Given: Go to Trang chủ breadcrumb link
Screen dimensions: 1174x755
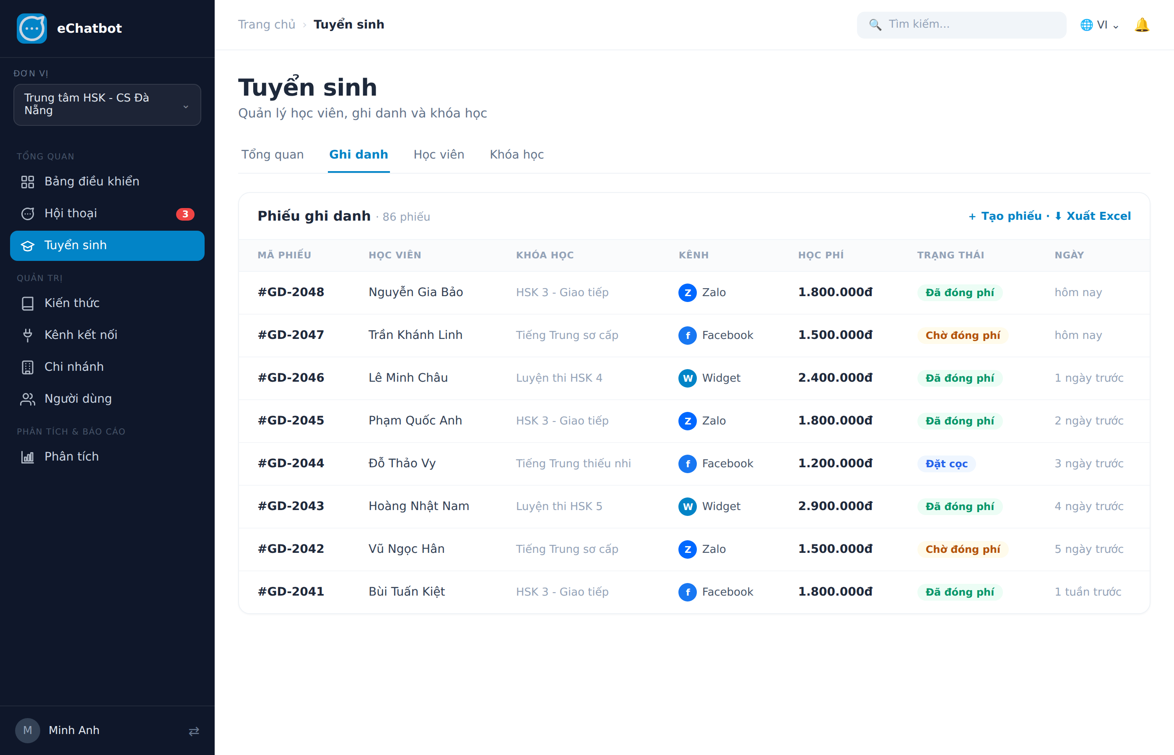Looking at the screenshot, I should click(x=267, y=24).
